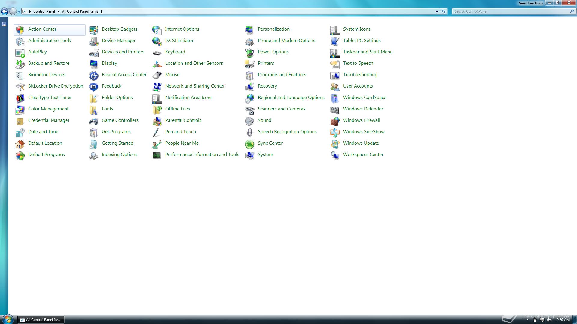This screenshot has height=324, width=577.
Task: Click the volume tray icon
Action: click(x=549, y=320)
